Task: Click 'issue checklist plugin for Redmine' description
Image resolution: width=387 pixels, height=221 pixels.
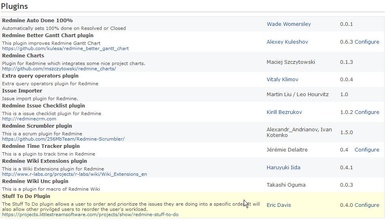Action: tap(51, 114)
